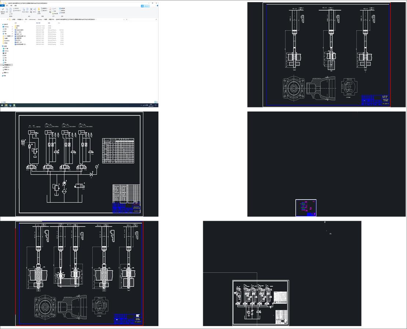Open the Windows Start menu
Viewport: 407px width, 329px height.
point(2,105)
